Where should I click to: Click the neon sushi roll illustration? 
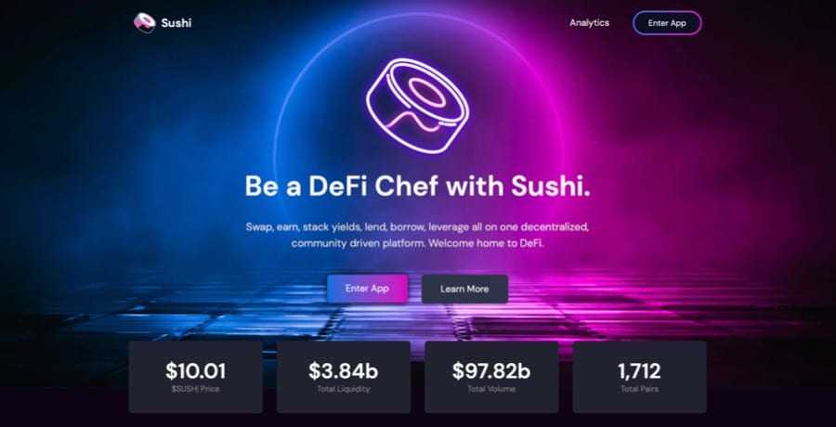coord(417,106)
